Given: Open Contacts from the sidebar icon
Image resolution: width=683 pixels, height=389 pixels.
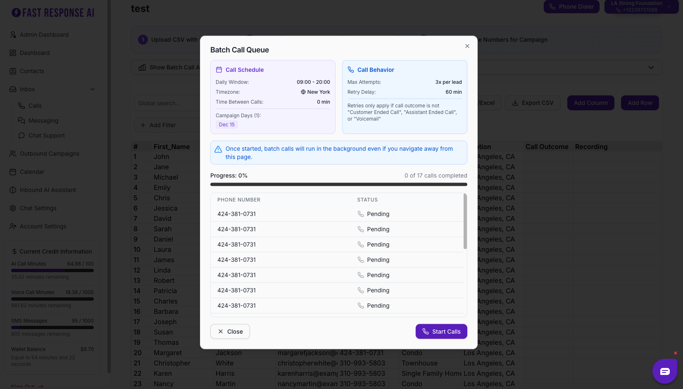Looking at the screenshot, I should [x=13, y=71].
